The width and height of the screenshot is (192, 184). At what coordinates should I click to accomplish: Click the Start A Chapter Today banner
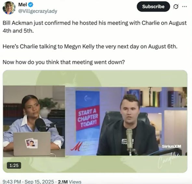(x=88, y=118)
